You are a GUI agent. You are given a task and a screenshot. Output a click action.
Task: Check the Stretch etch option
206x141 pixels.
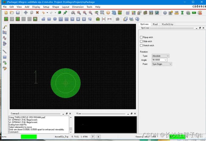[141, 45]
